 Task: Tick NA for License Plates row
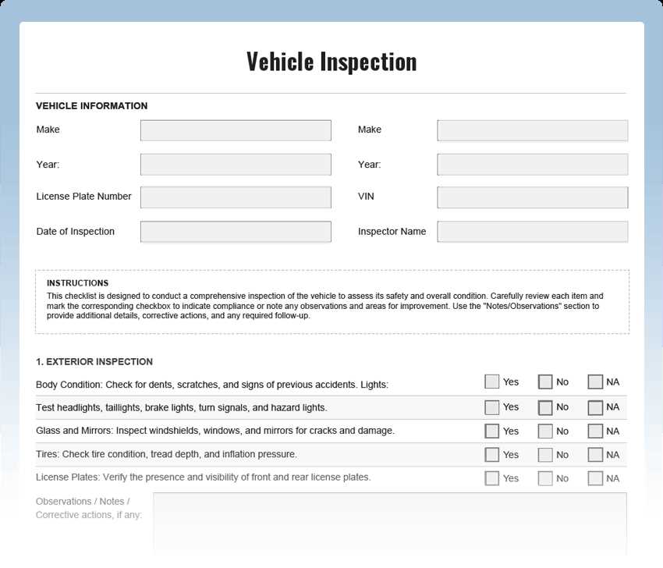click(595, 478)
